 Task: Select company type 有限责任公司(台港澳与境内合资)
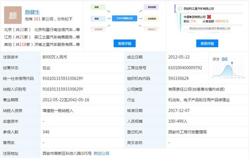click(x=196, y=89)
